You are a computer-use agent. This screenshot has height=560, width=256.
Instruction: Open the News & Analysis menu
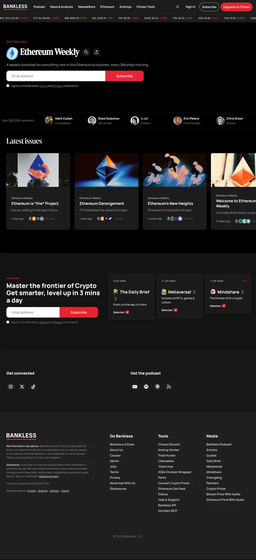62,7
